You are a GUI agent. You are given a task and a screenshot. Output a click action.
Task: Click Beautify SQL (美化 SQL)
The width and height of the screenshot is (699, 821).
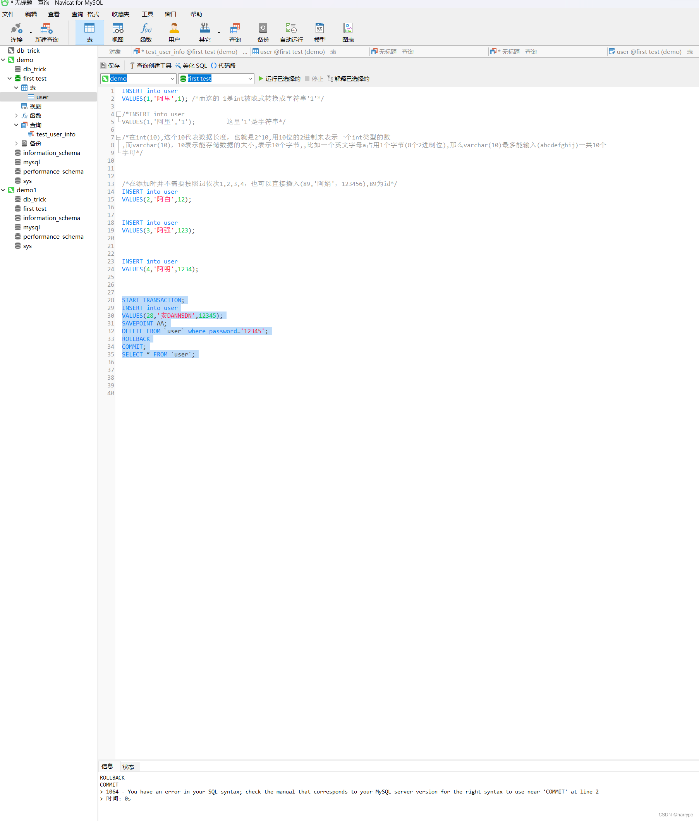point(191,66)
